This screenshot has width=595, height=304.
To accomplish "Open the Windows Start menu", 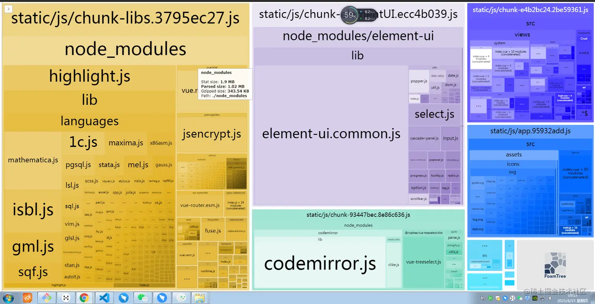I will [8, 298].
